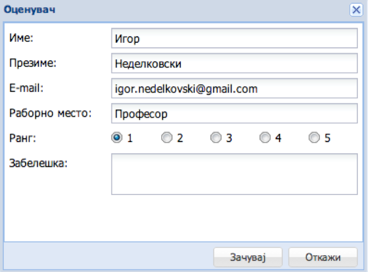Click the E-mail: label text
Image resolution: width=368 pixels, height=272 pixels.
(26, 88)
